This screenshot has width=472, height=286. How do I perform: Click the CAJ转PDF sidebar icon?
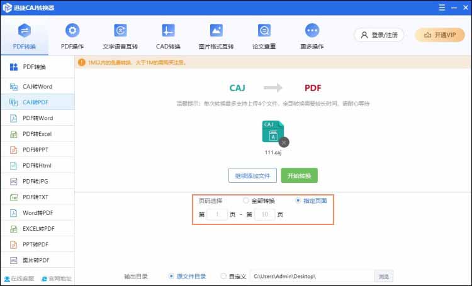coord(14,102)
